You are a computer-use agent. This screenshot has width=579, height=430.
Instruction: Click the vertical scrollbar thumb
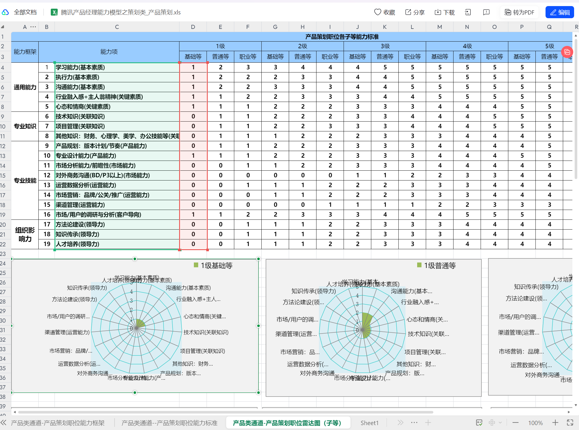[576, 108]
